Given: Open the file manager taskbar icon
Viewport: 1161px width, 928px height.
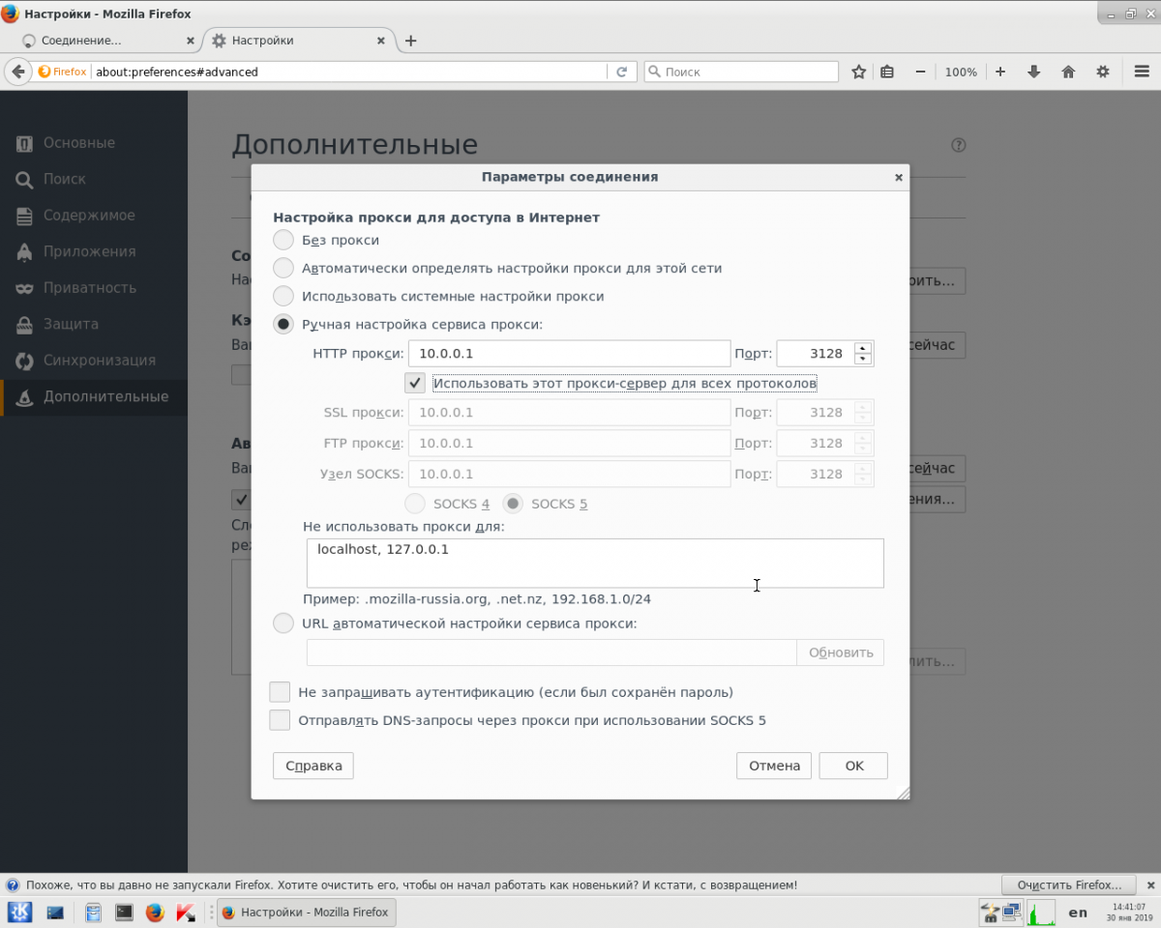Looking at the screenshot, I should (93, 912).
